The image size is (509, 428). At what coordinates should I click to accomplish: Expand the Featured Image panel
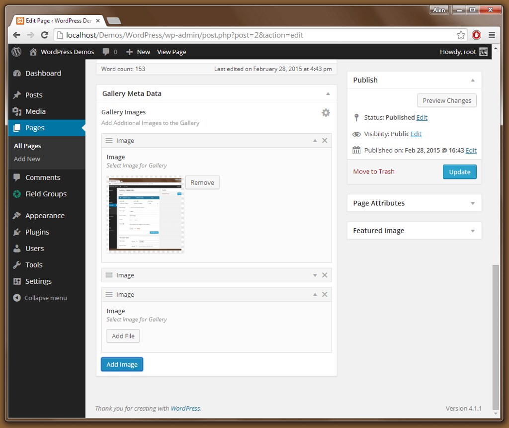473,231
